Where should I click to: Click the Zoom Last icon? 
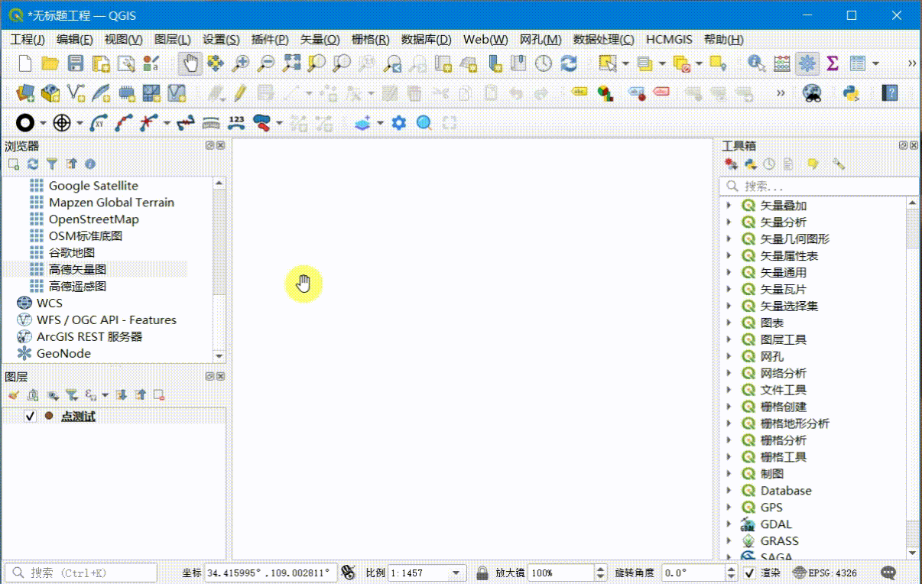coord(392,63)
